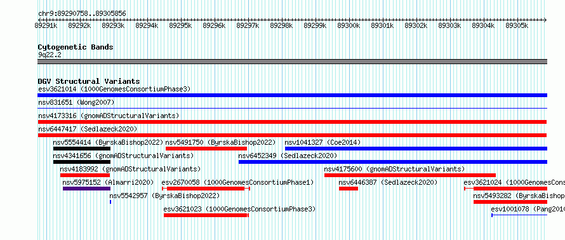
Task: Click the 89292k ruler tick
Action: (x=79, y=25)
